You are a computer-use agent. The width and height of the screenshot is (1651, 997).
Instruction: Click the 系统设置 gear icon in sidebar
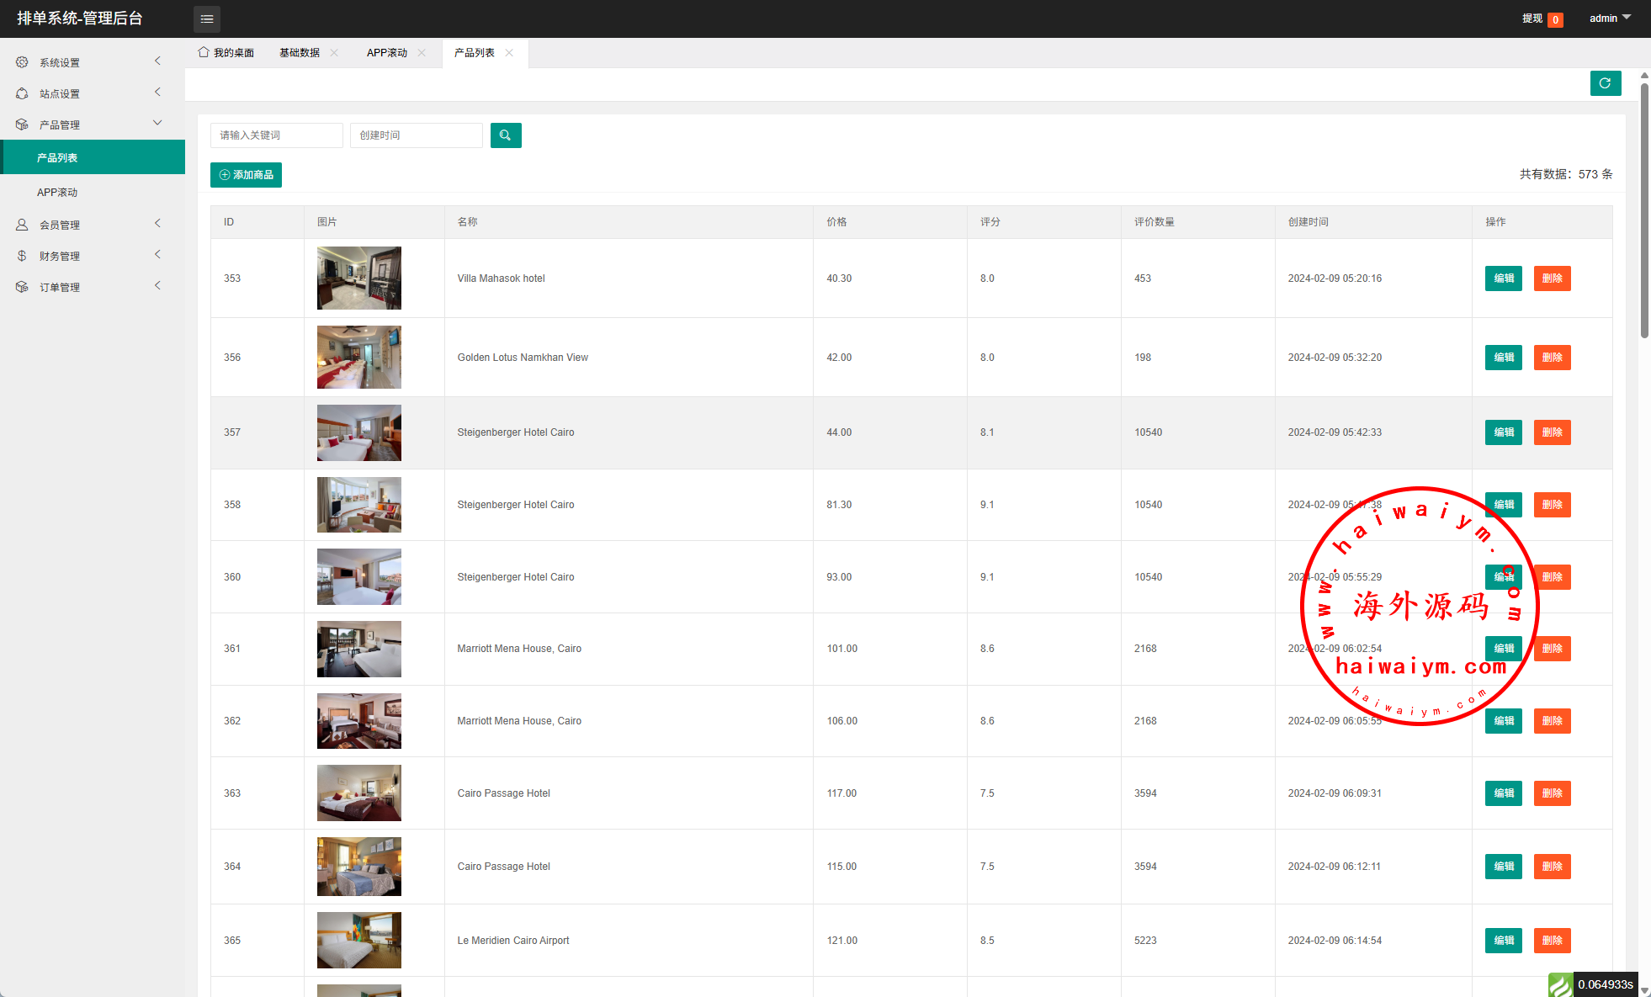[x=22, y=62]
